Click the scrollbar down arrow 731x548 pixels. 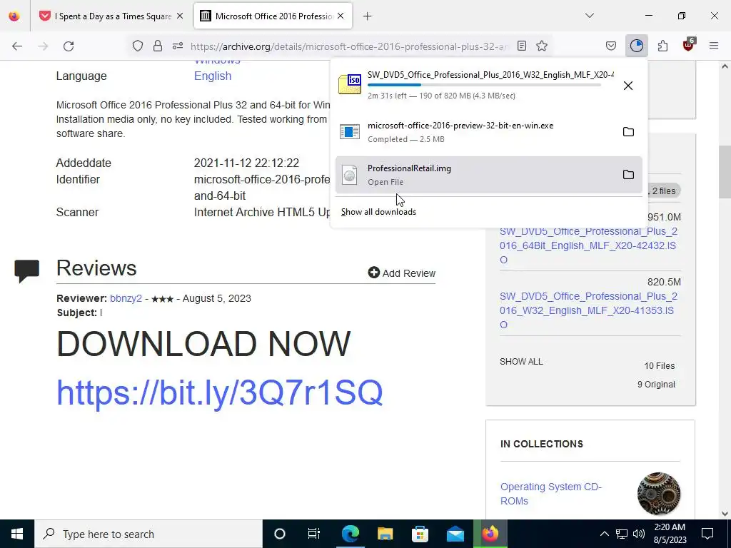(725, 514)
